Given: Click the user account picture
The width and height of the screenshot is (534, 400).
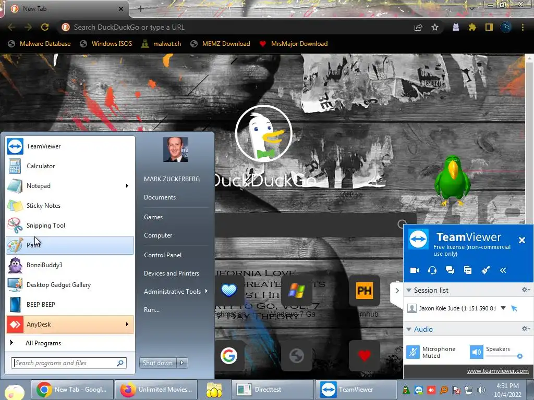Looking at the screenshot, I should [x=175, y=149].
